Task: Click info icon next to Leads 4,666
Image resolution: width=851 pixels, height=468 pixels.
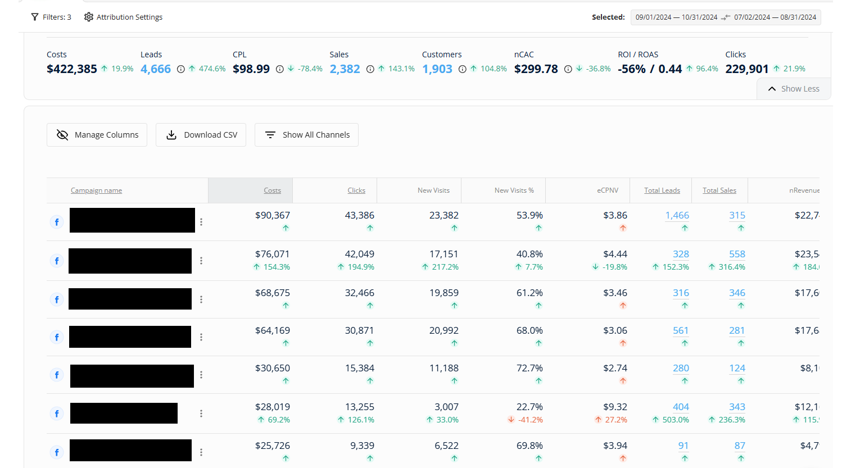Action: [x=180, y=69]
